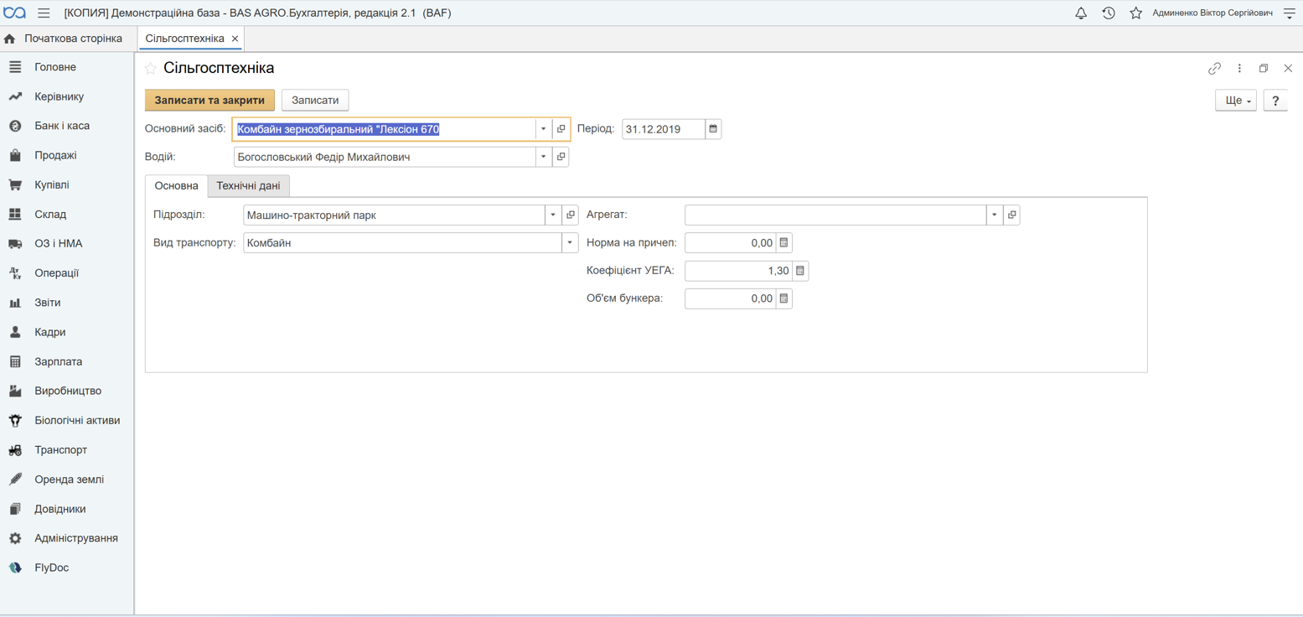Copy link to this form icon
This screenshot has height=617, width=1303.
1214,69
